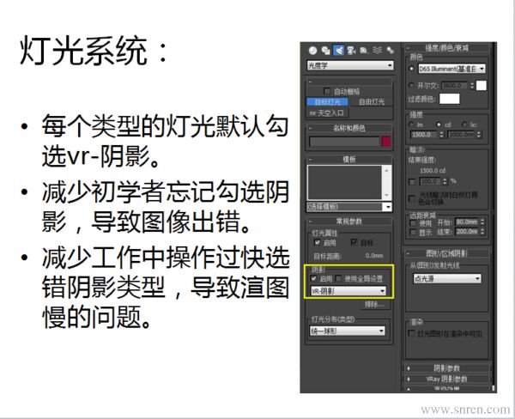Collapse the 模板 rollout

pos(349,160)
